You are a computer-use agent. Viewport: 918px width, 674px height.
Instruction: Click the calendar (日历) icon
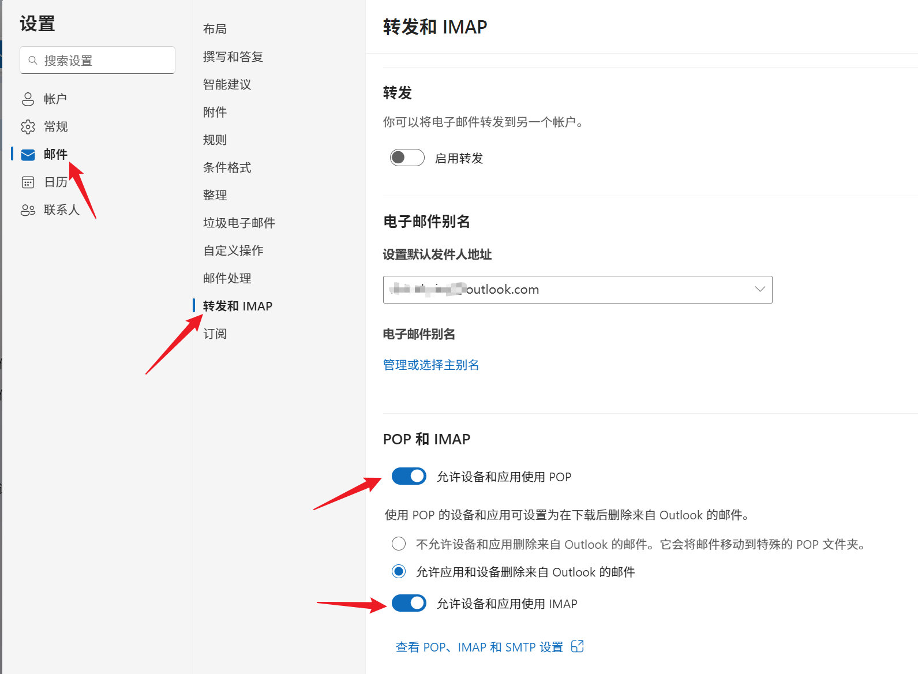pyautogui.click(x=28, y=182)
